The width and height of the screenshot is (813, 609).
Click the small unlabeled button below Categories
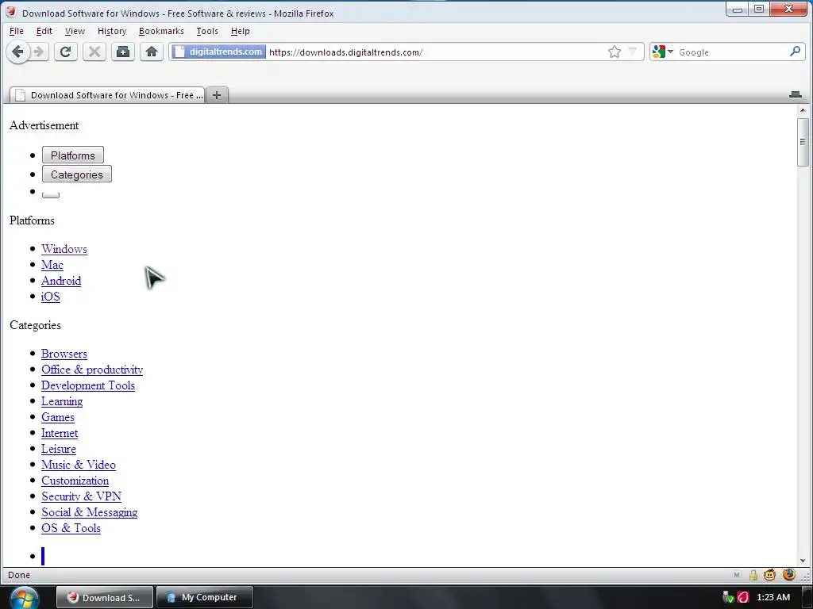pyautogui.click(x=51, y=195)
